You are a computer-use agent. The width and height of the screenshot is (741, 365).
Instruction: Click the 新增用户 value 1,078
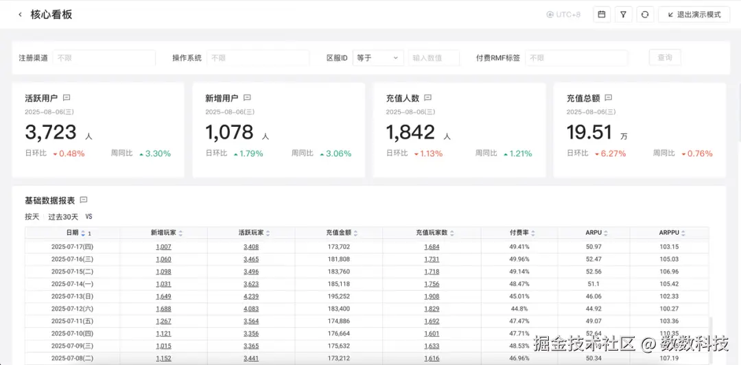click(x=229, y=132)
